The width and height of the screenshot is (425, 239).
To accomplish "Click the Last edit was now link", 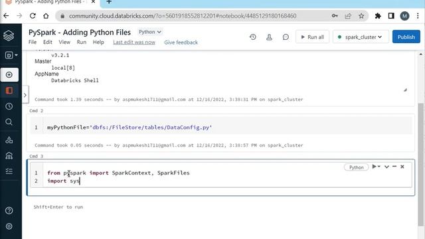I will click(x=134, y=42).
